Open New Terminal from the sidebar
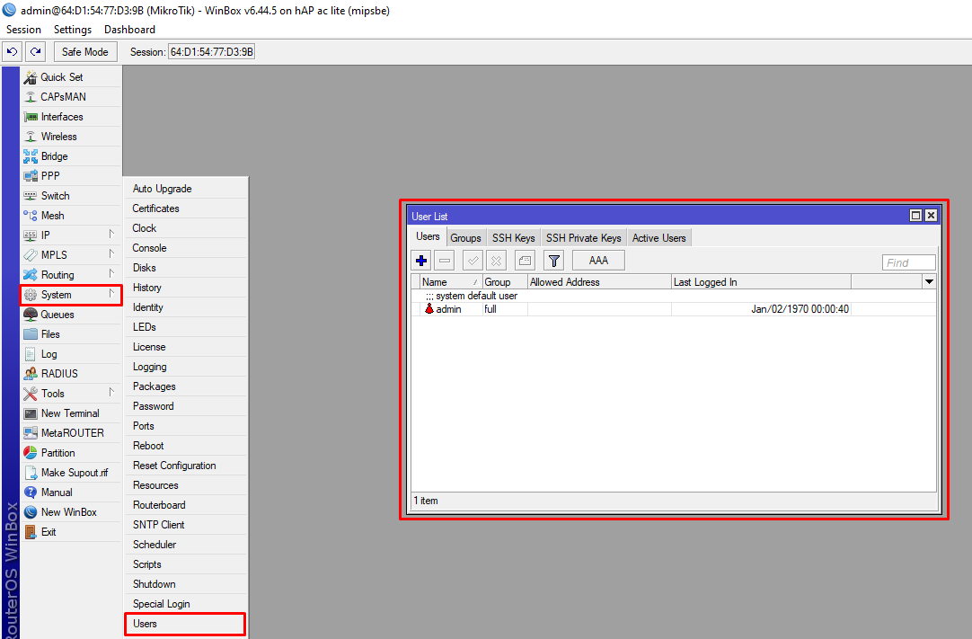972x639 pixels. point(70,413)
